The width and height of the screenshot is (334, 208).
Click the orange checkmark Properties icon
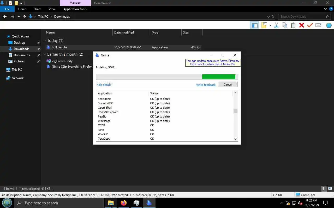click(310, 25)
